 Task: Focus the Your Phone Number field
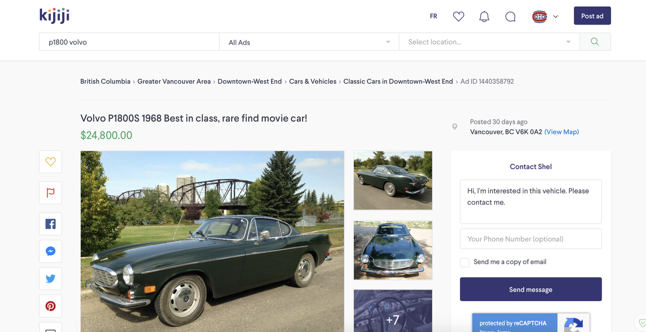tap(530, 239)
